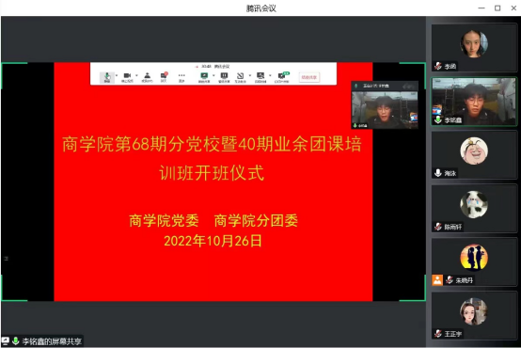This screenshot has width=521, height=348.
Task: Select the 王正宇 participant tile
Action: coord(474,316)
